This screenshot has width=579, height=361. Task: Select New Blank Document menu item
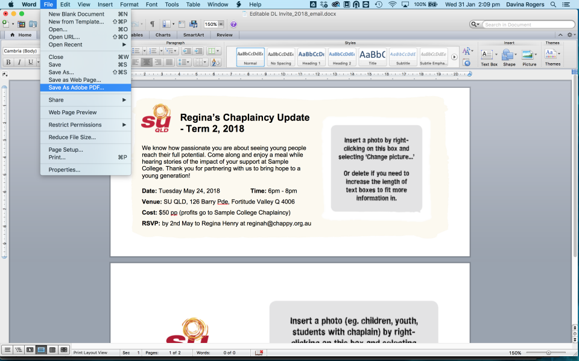pos(85,14)
